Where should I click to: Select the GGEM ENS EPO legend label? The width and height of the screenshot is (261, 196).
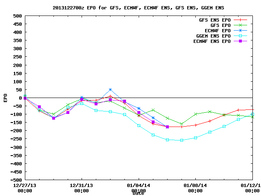click(213, 36)
